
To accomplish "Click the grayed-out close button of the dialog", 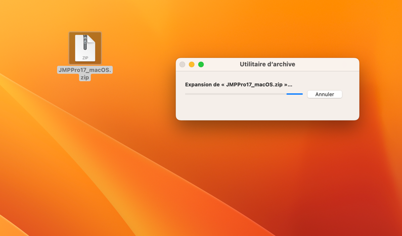I will click(x=183, y=65).
